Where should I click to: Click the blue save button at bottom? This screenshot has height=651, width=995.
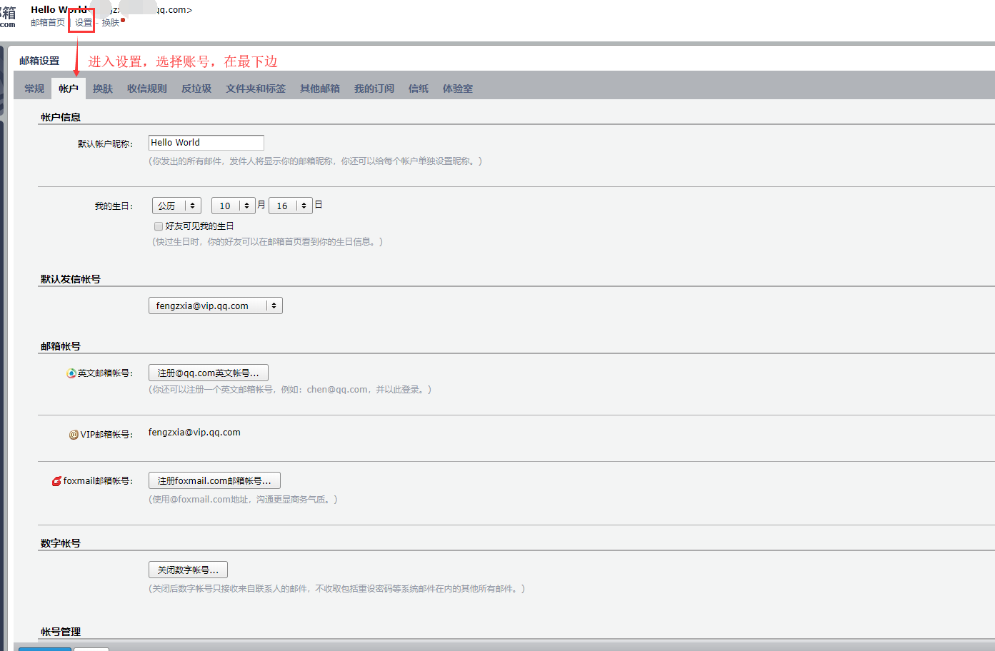tap(45, 649)
